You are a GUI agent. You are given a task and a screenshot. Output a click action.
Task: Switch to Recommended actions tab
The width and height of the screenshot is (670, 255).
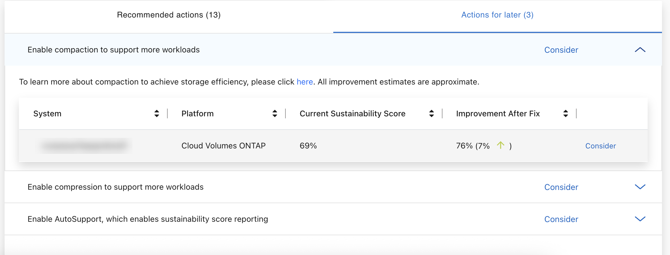coord(169,15)
